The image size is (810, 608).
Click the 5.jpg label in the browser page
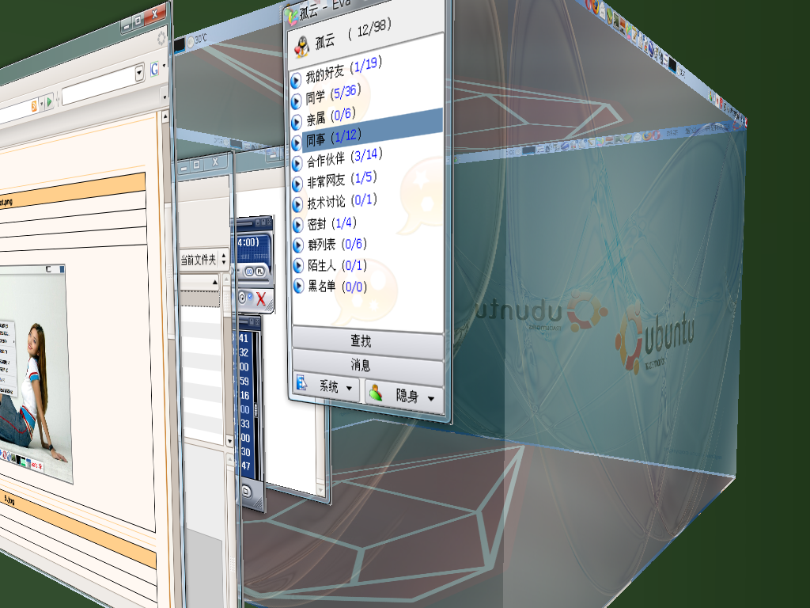(x=9, y=500)
